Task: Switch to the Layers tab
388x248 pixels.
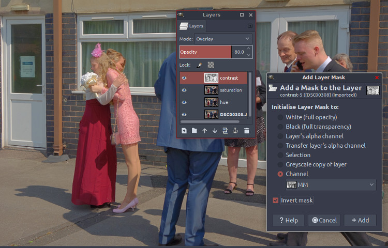Action: pos(192,26)
